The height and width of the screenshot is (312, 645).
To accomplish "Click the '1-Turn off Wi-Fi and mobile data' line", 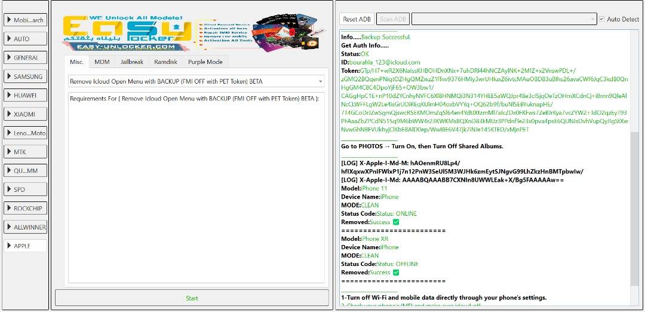I will (x=444, y=298).
